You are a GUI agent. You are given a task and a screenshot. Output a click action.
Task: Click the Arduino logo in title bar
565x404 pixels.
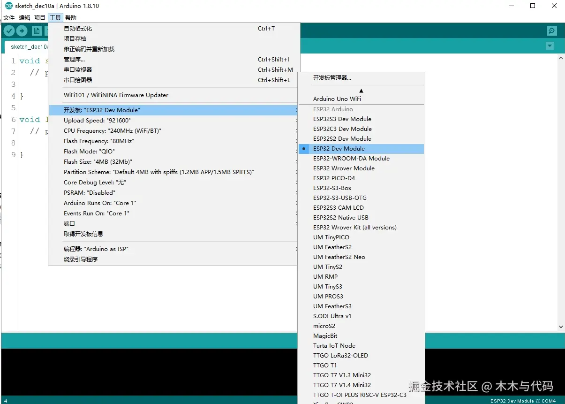(x=8, y=6)
